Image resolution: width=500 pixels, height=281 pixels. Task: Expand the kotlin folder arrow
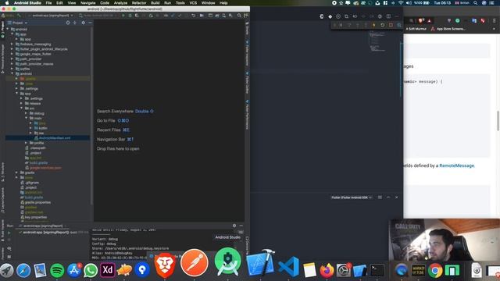[x=31, y=128]
